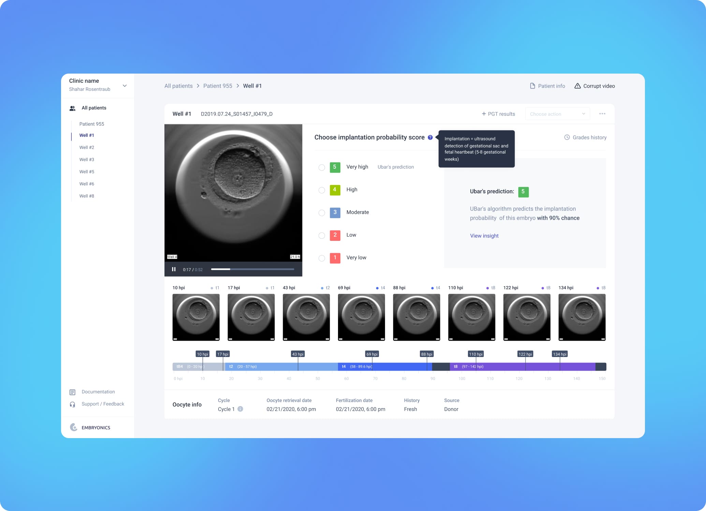The width and height of the screenshot is (706, 511).
Task: Select Well #8 in the sidebar
Action: pos(87,196)
